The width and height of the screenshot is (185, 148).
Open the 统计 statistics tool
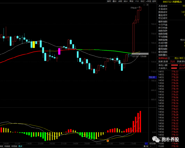(x=126, y=1)
